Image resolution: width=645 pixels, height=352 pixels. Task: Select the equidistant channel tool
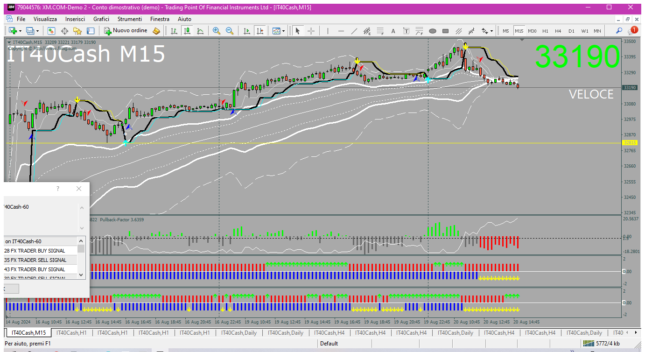367,31
